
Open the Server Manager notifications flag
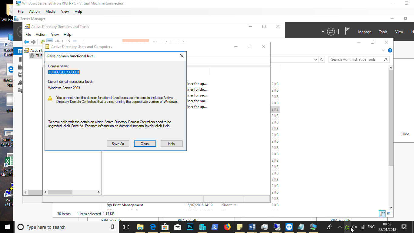coord(347,31)
